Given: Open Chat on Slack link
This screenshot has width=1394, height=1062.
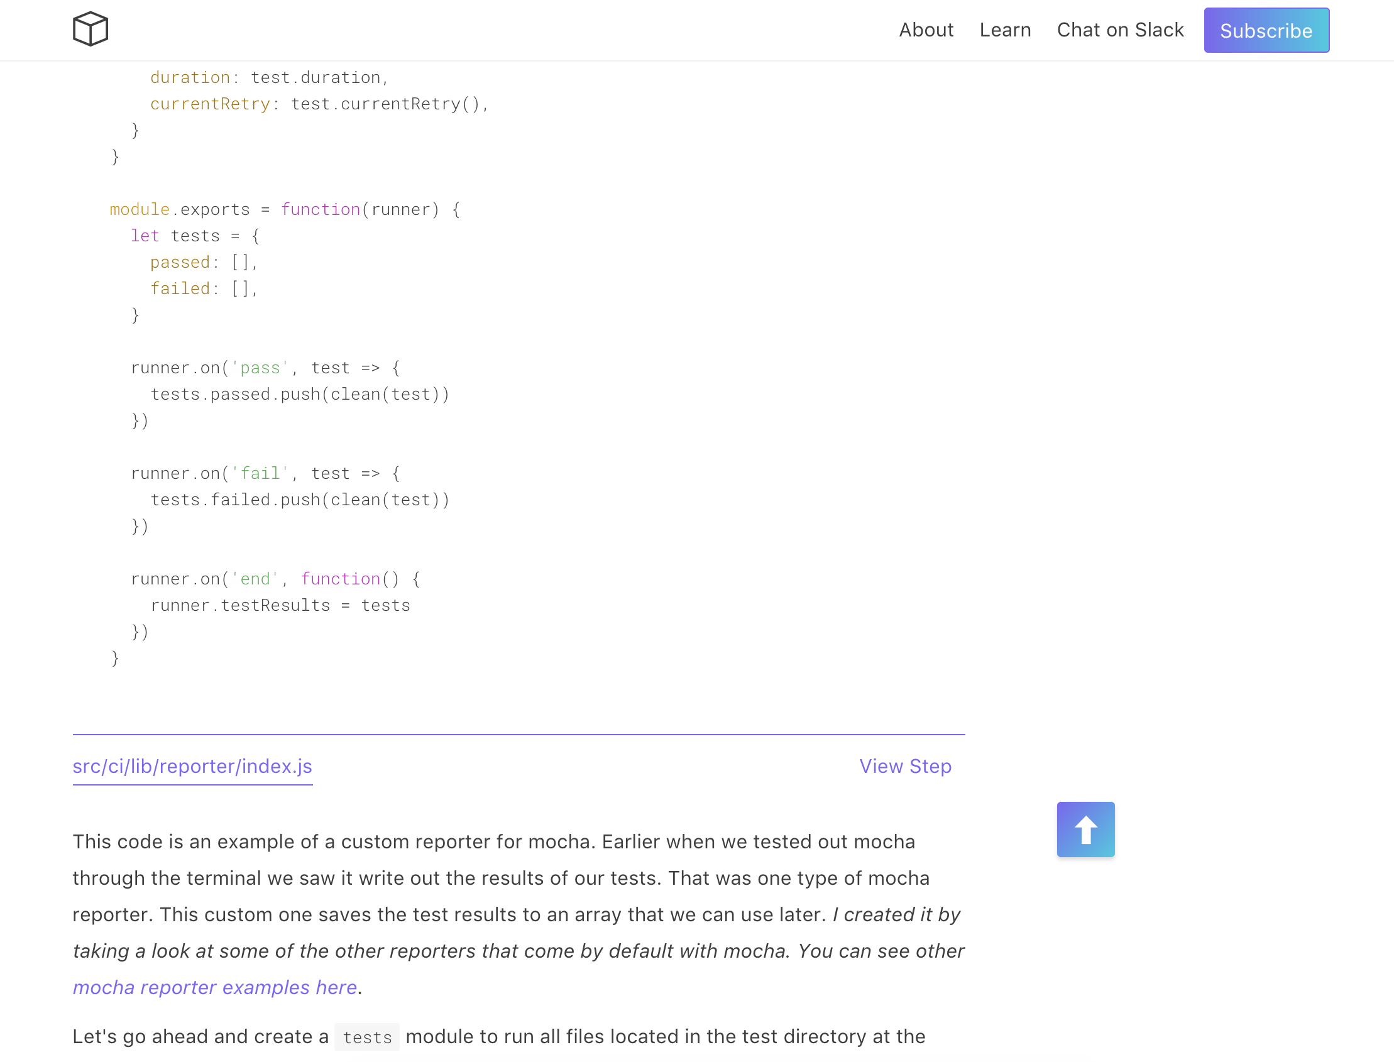Looking at the screenshot, I should 1119,30.
